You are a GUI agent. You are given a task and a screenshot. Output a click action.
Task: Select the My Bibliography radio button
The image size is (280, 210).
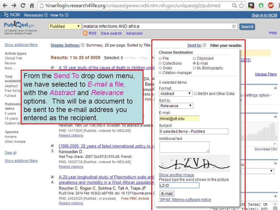click(x=194, y=68)
